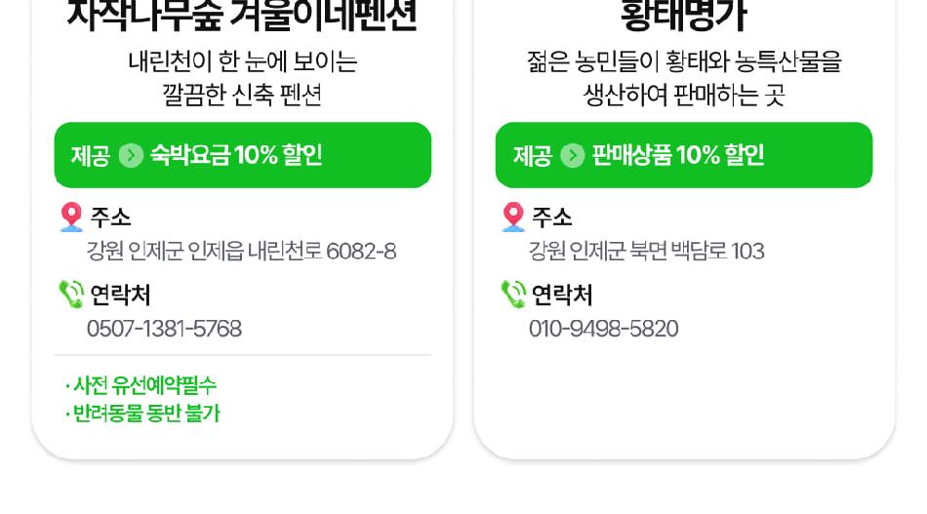Tap the phone number 010-9498-5820

point(603,329)
